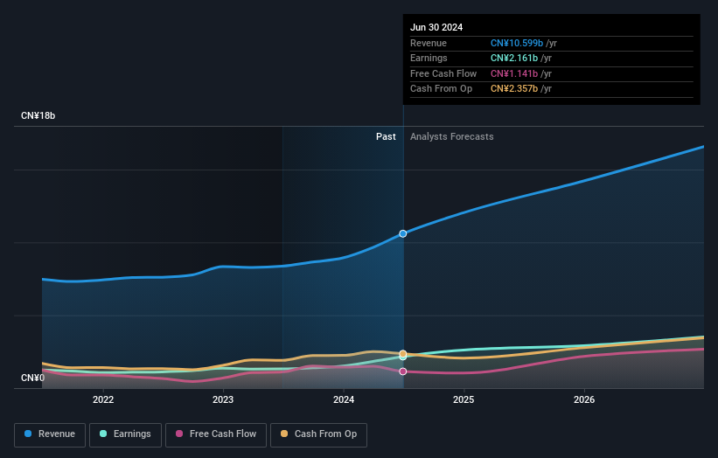Screen dimensions: 718x458
Task: Click the 'Free Cash Flow' row label in tooltip
Action: (443, 73)
